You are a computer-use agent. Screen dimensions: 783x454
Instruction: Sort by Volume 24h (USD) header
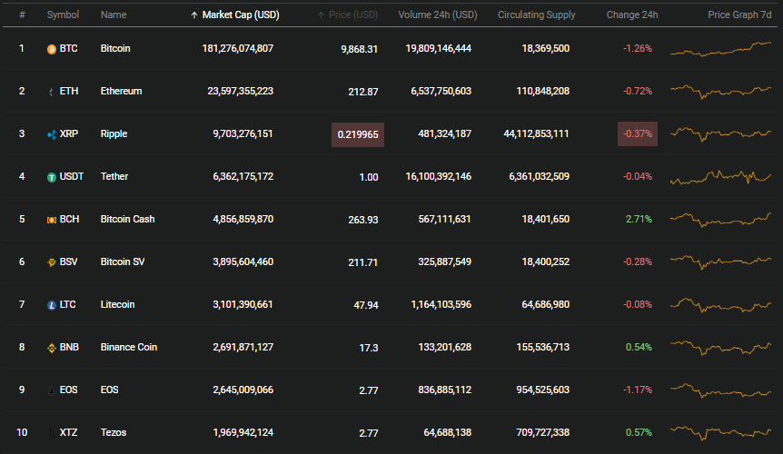(438, 15)
